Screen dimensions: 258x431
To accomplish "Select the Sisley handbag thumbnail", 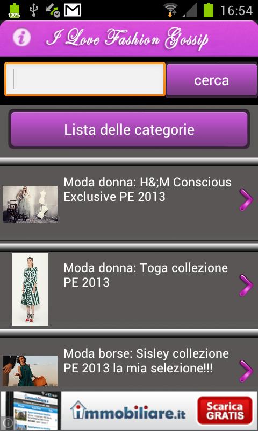I will 30,371.
